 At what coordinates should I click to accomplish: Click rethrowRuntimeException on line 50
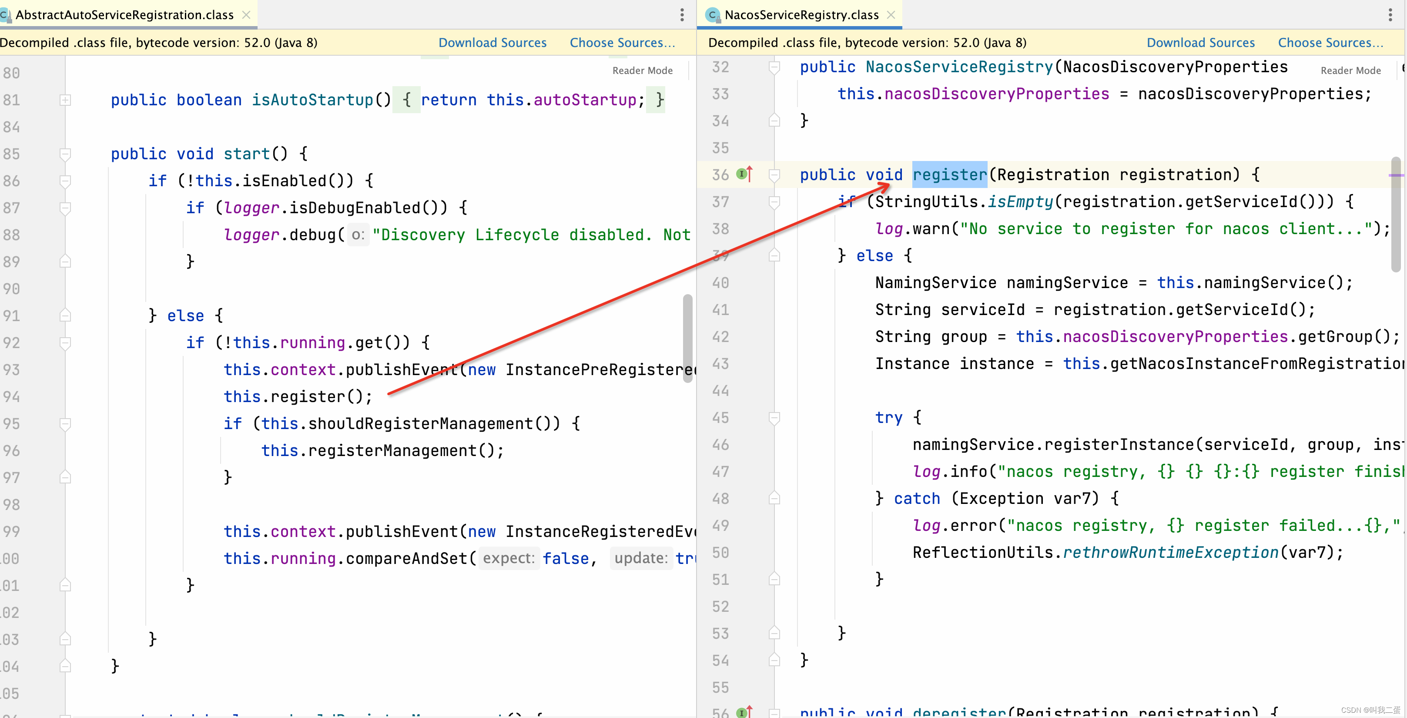[x=1170, y=553]
